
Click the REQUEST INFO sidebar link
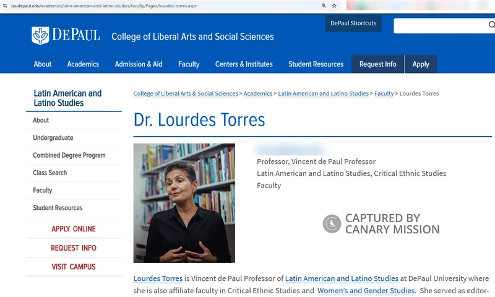click(74, 248)
